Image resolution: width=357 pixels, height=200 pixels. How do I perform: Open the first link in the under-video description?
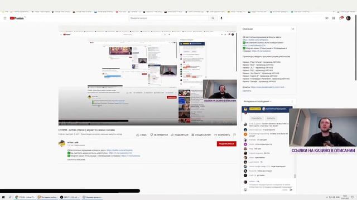119,151
